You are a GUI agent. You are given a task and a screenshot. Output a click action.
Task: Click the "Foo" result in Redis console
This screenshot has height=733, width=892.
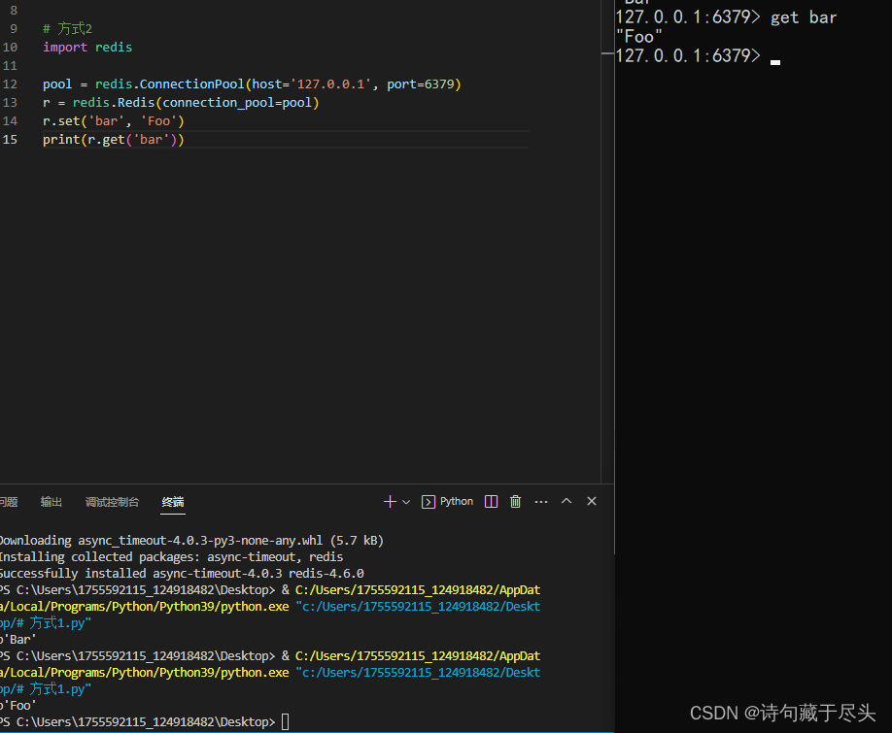[x=638, y=37]
